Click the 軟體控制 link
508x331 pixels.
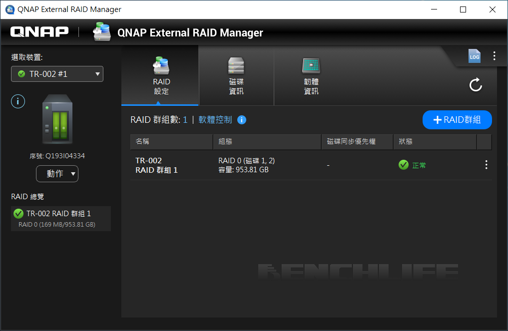(215, 120)
